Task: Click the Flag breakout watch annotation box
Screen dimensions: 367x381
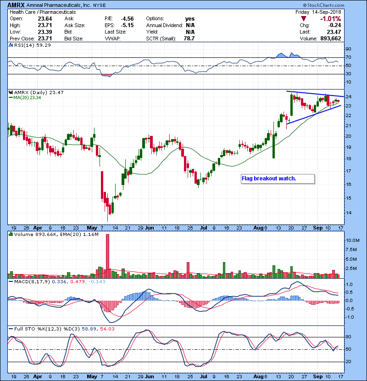Action: [x=278, y=179]
